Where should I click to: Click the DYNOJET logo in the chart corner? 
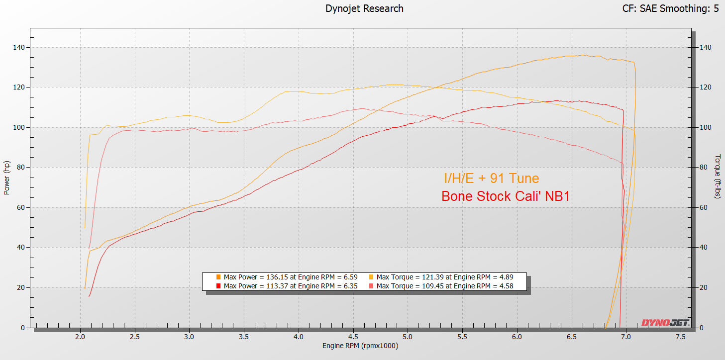coord(665,323)
